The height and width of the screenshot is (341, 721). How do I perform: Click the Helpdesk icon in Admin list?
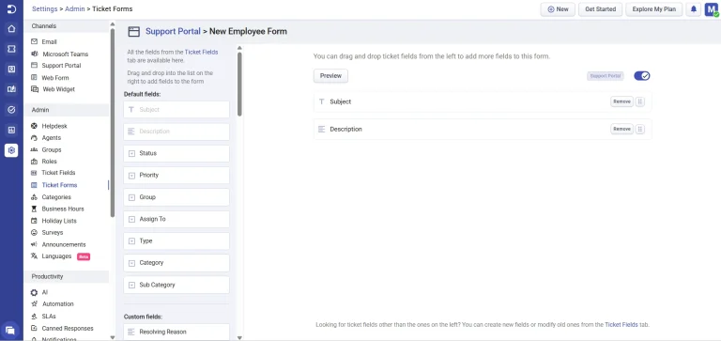click(x=34, y=126)
